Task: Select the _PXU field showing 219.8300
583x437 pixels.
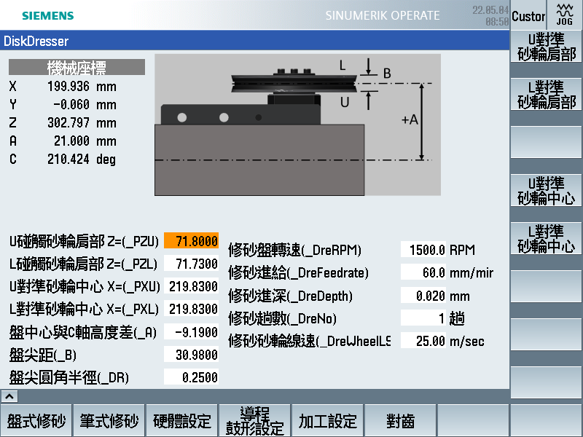Action: 191,286
